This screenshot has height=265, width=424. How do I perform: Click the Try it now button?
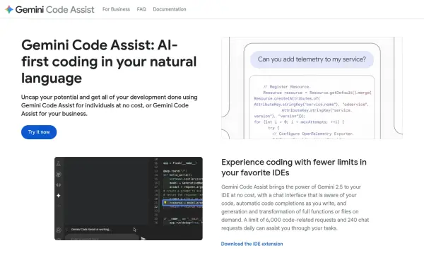point(39,132)
